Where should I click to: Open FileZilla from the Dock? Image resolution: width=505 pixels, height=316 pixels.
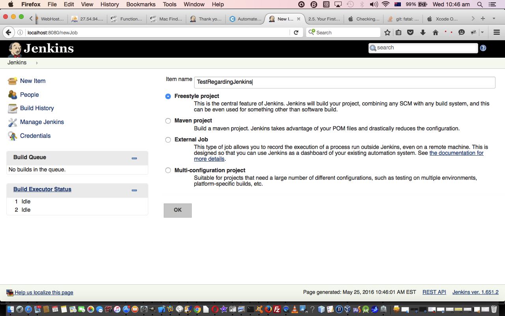point(277,309)
